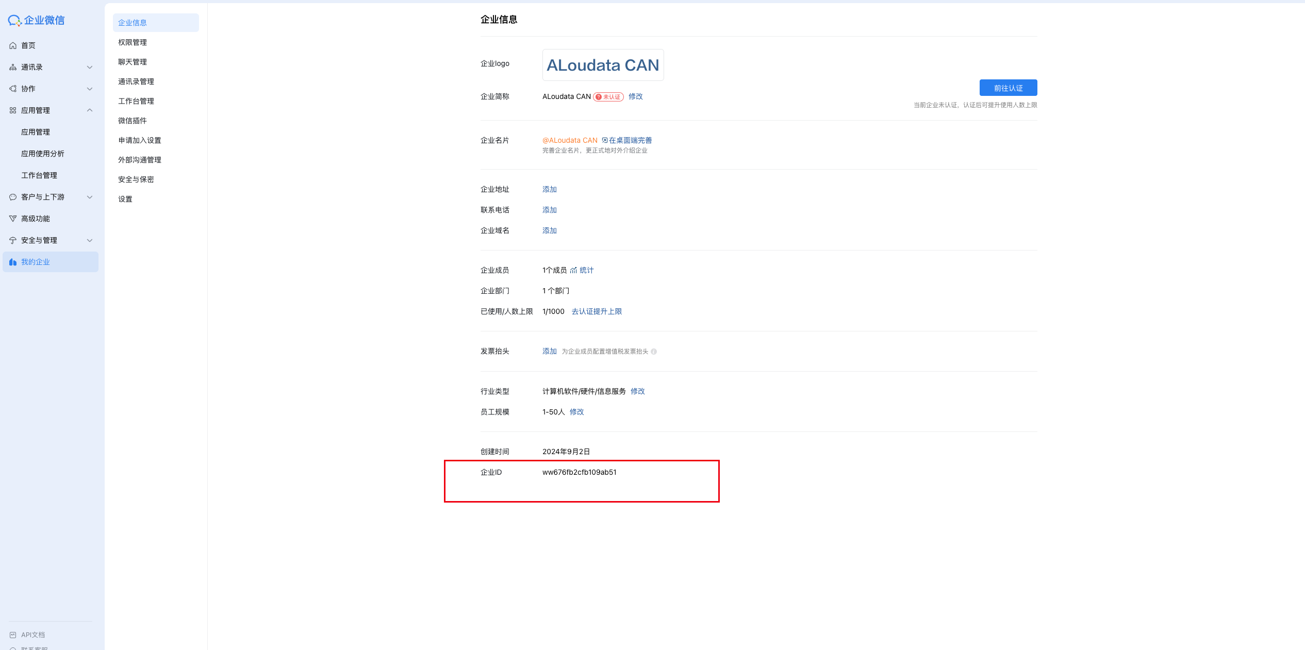The image size is (1305, 650).
Task: Click the red 未认证 status badge
Action: 608,97
